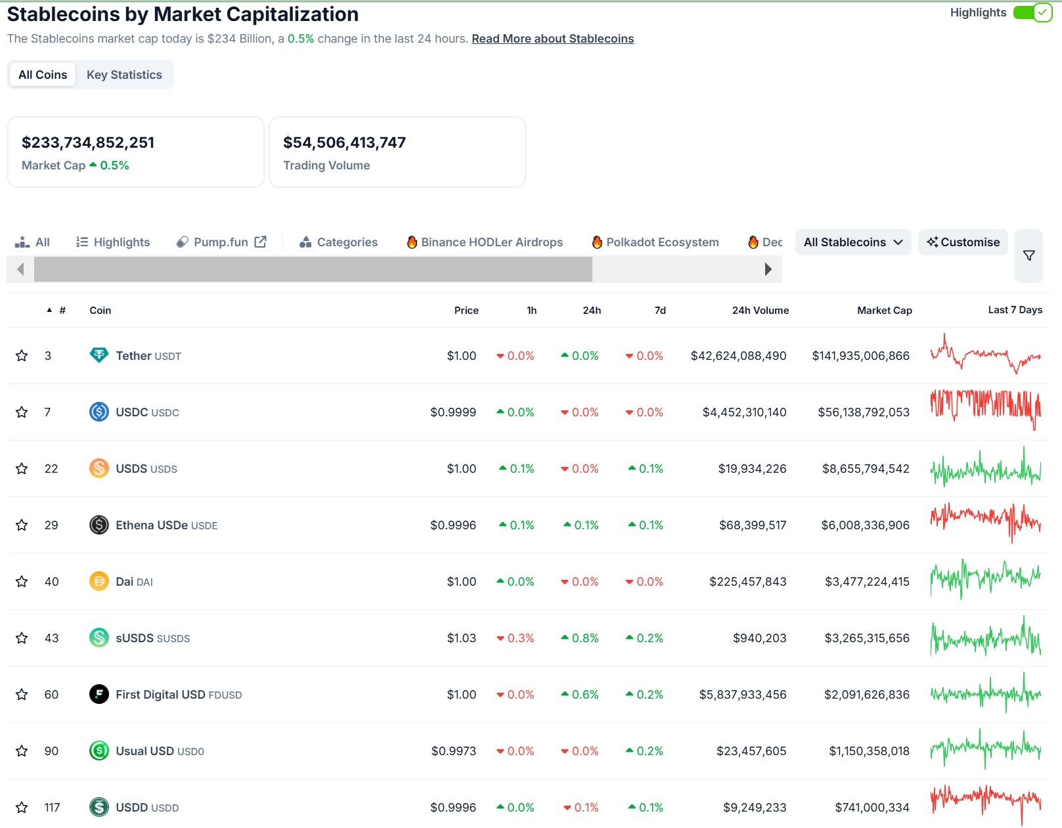This screenshot has width=1062, height=828.
Task: Star the Usual USD row
Action: [x=22, y=751]
